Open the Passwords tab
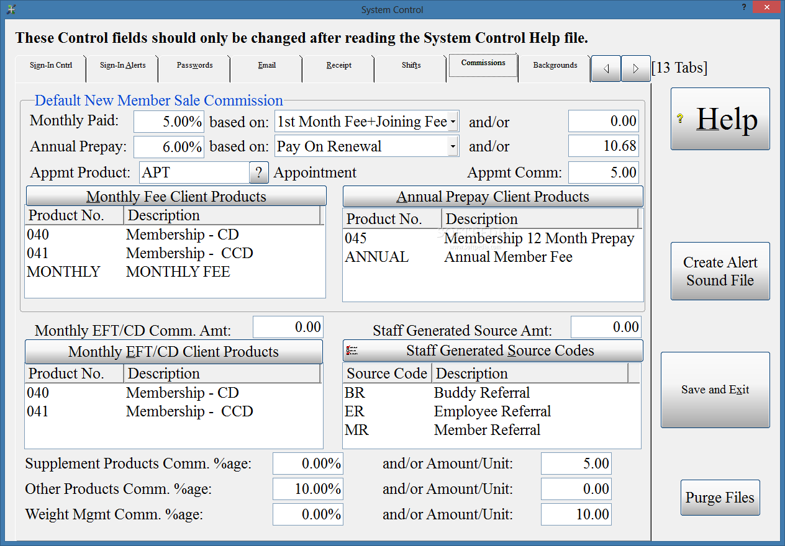785x546 pixels. (x=194, y=68)
